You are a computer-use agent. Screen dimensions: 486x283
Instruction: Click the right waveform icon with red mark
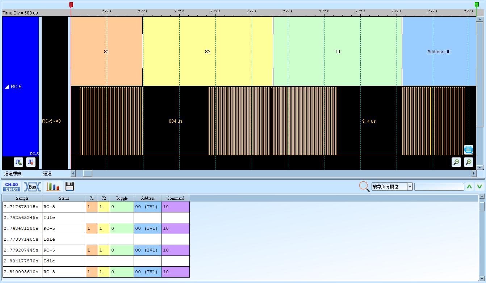[x=31, y=162]
